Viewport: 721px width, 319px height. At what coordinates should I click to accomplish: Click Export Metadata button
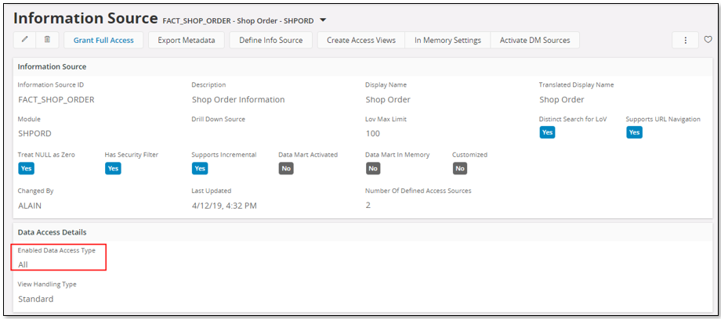tap(187, 40)
